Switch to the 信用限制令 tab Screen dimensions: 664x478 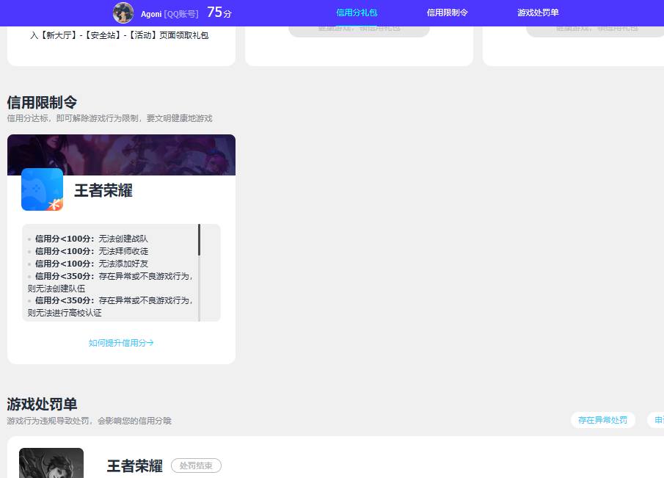click(447, 12)
